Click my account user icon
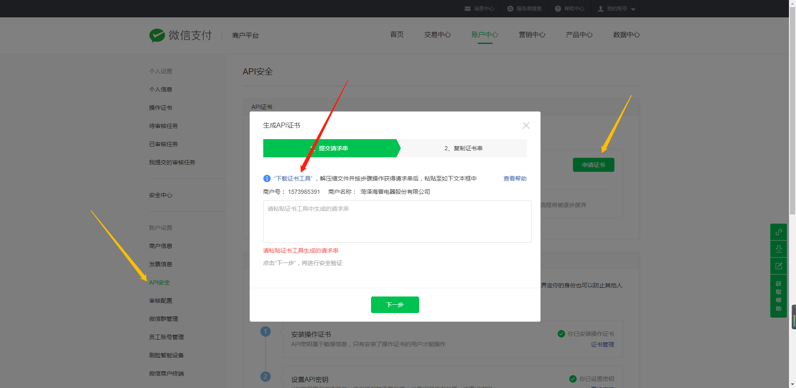Screen dimensions: 796x388 coord(601,9)
